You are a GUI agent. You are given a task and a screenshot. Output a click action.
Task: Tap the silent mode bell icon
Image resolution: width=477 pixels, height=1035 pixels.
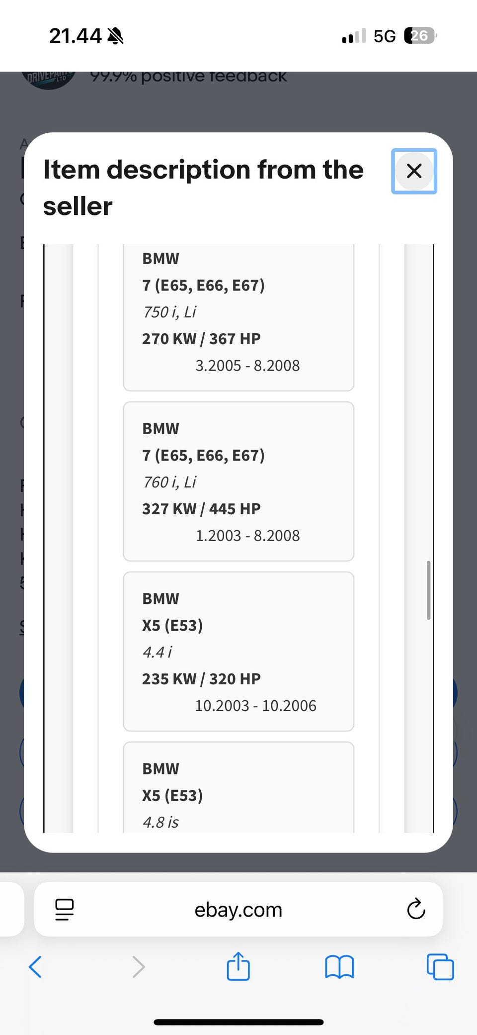[115, 36]
